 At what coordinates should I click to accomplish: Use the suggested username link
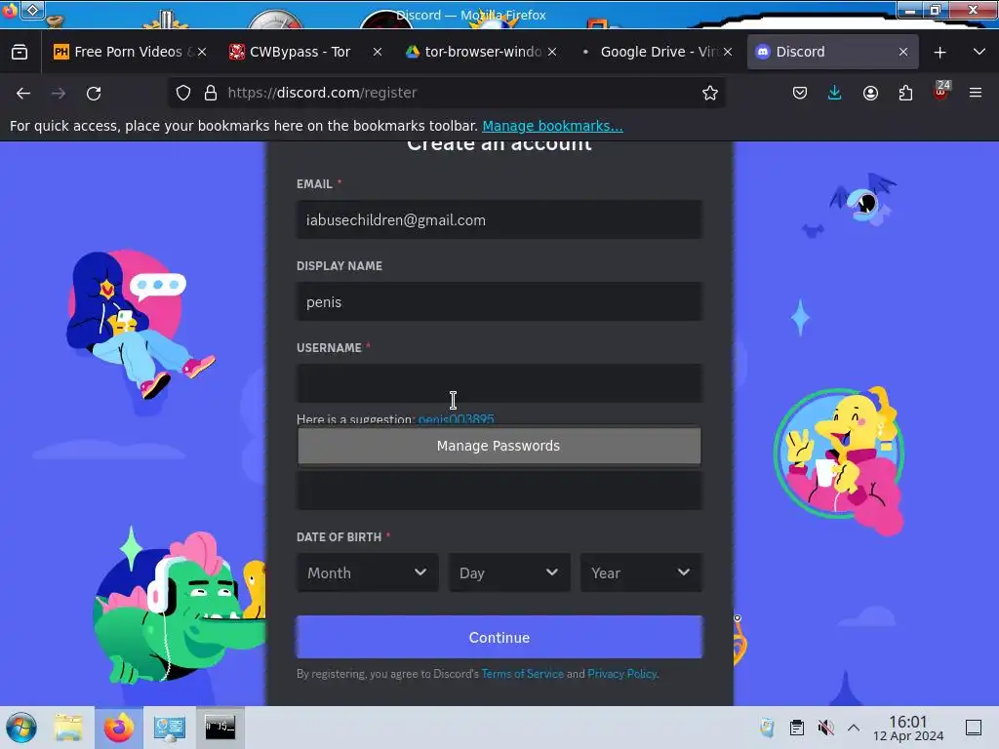tap(457, 419)
